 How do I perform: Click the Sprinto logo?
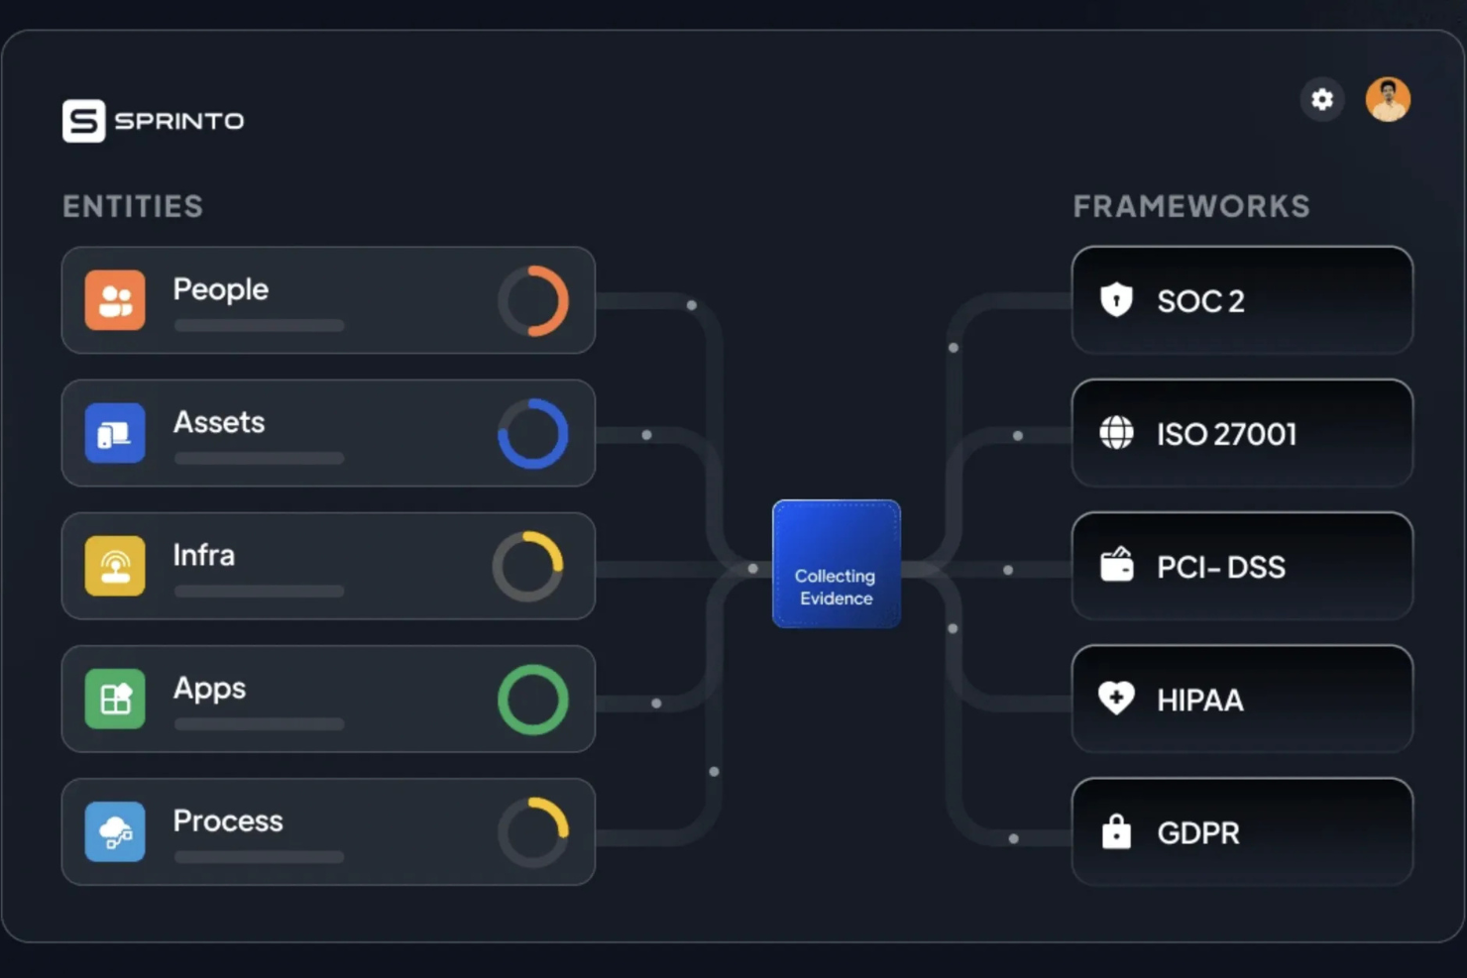coord(152,120)
